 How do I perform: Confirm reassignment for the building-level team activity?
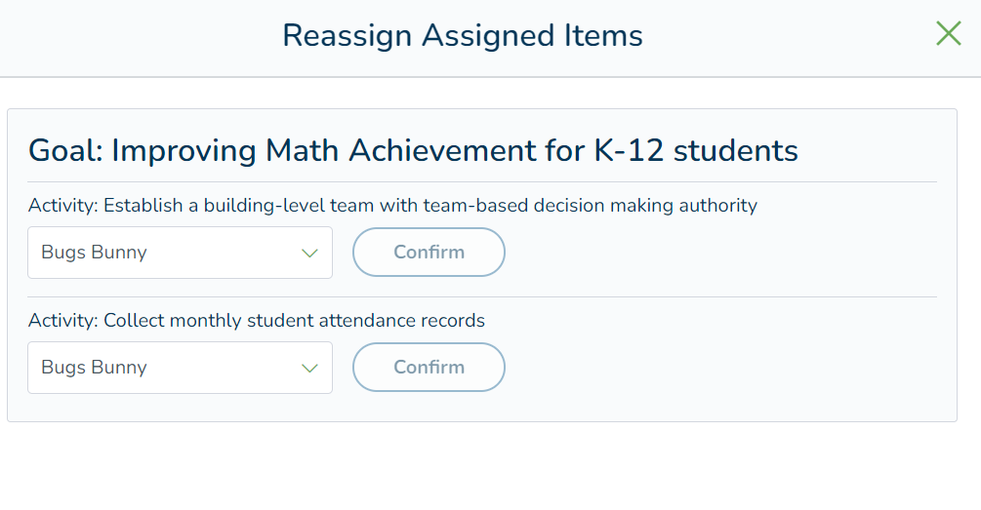[429, 253]
